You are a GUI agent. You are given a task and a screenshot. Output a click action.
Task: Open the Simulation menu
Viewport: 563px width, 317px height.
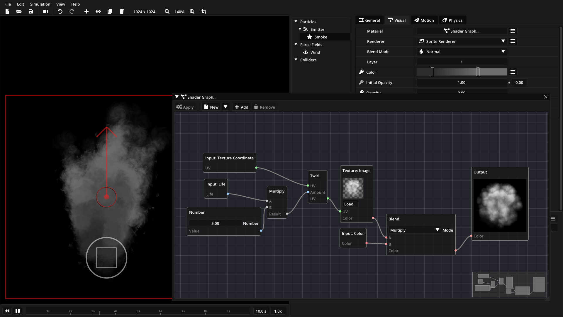click(x=40, y=4)
